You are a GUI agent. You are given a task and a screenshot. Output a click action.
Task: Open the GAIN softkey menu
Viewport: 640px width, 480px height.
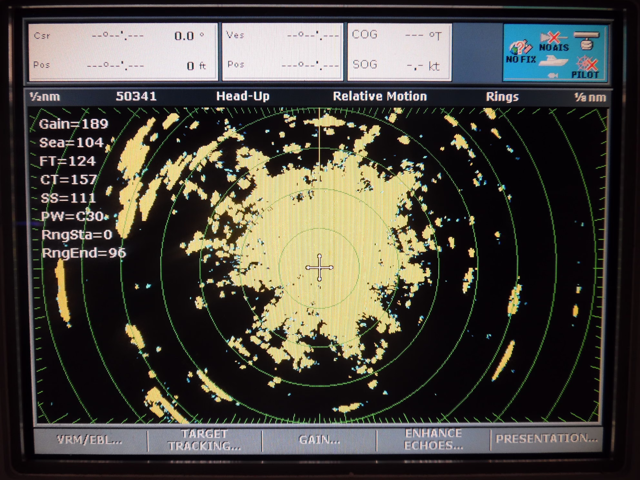pyautogui.click(x=319, y=440)
